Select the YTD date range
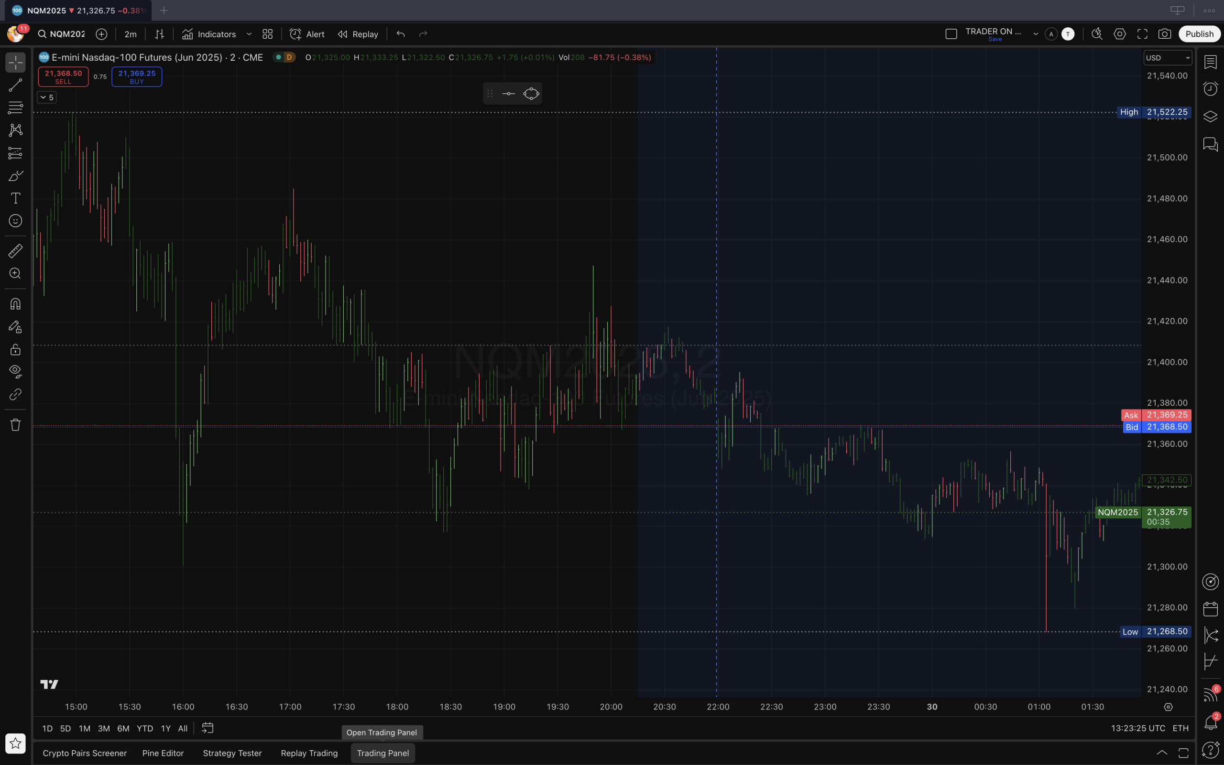This screenshot has height=765, width=1224. click(145, 728)
